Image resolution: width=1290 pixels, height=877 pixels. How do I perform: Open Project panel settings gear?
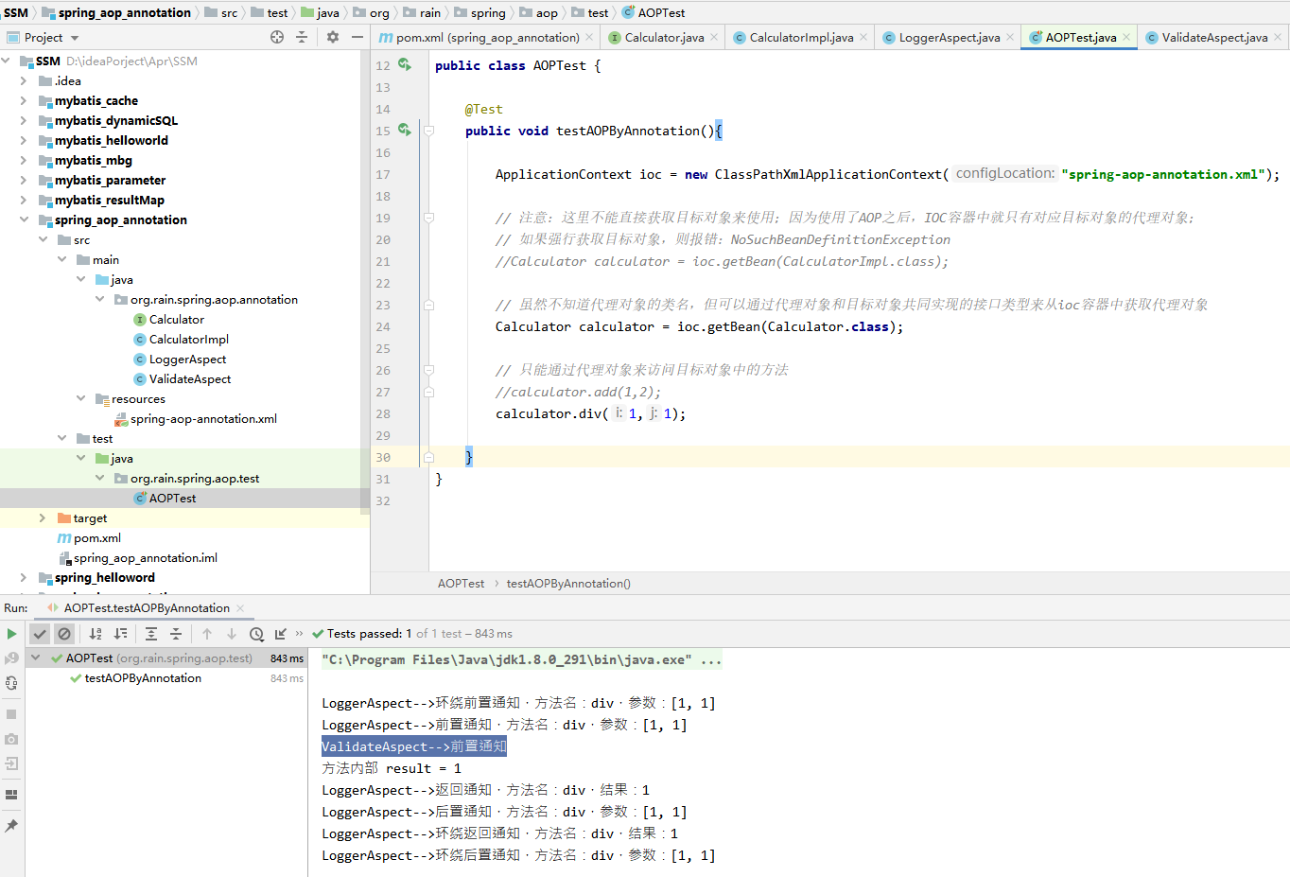tap(333, 37)
